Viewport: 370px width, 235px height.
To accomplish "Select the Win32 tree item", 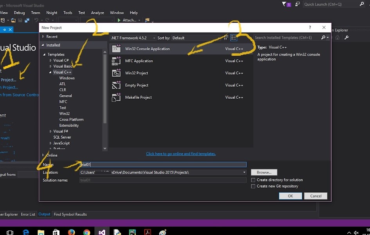I will click(65, 114).
